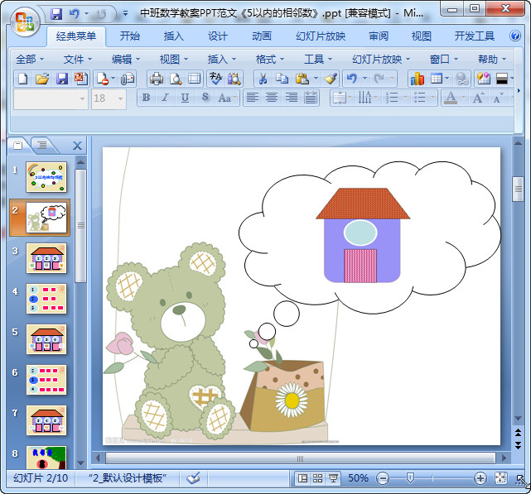The image size is (531, 494).
Task: Toggle Bold formatting
Action: pos(147,98)
